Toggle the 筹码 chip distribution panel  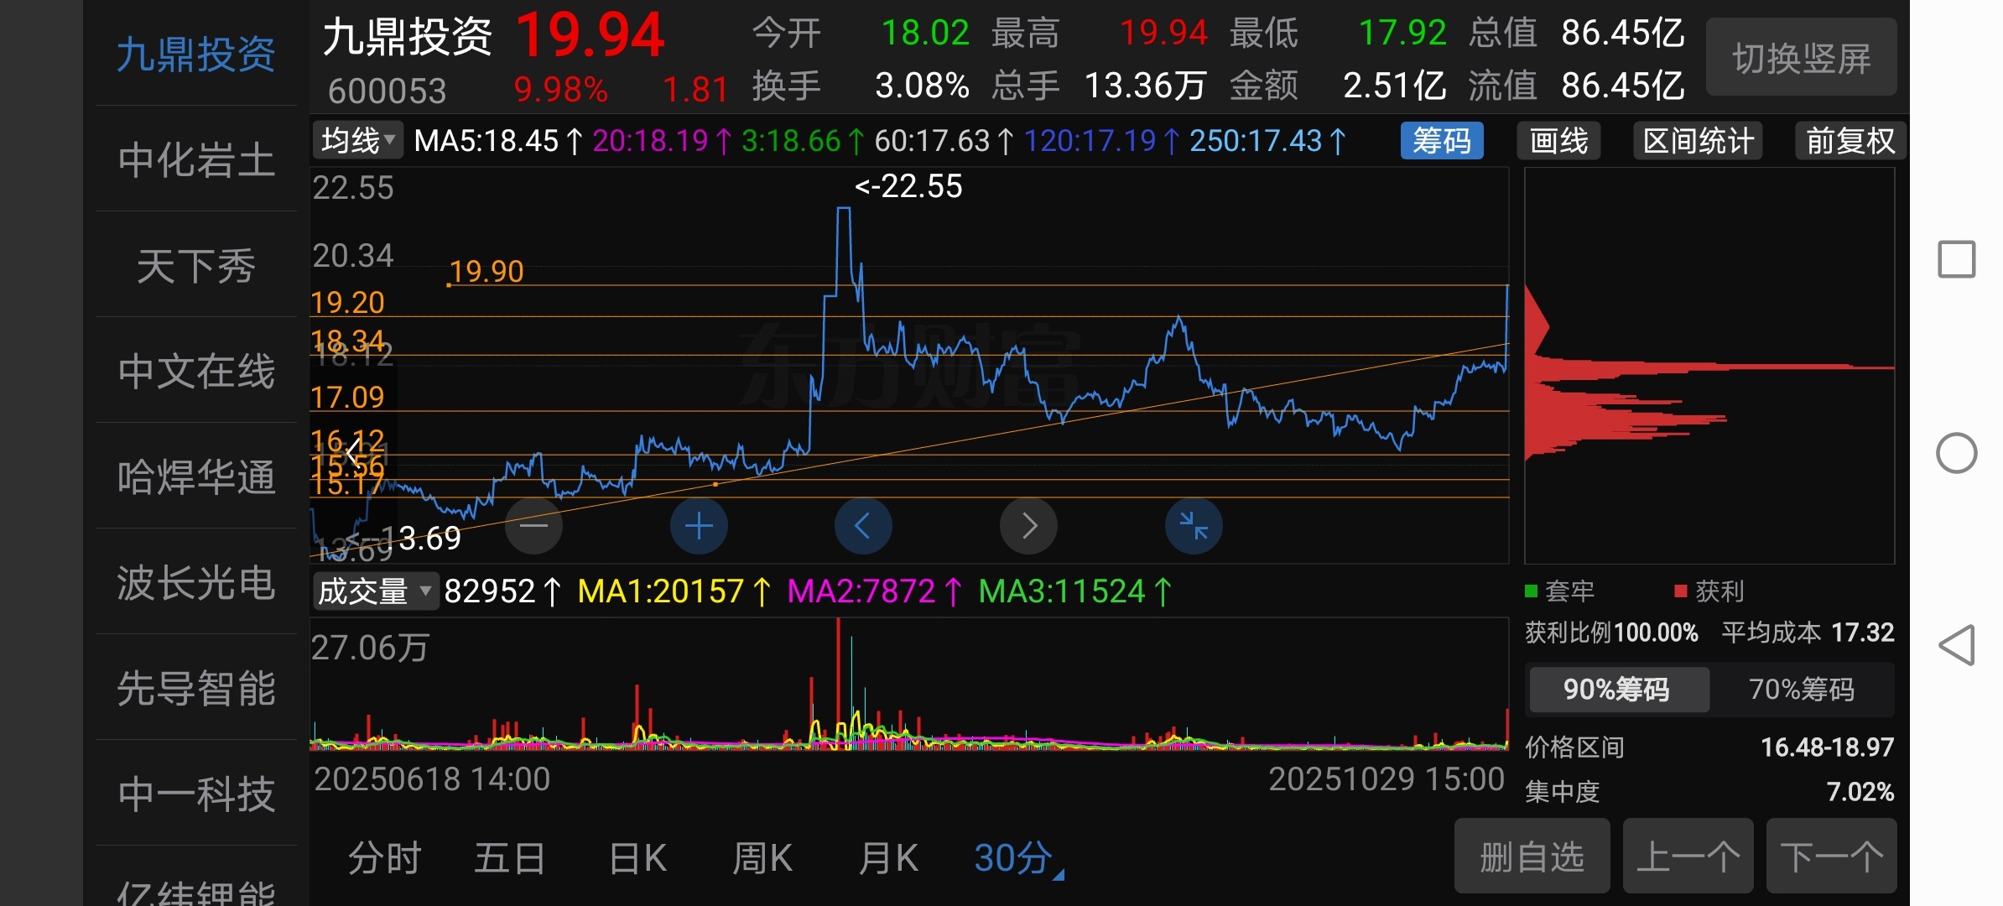click(1441, 141)
